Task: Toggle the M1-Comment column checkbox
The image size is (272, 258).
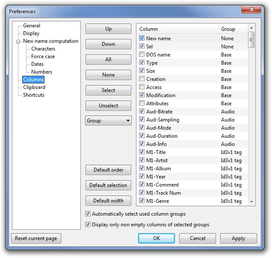Action: tap(142, 184)
